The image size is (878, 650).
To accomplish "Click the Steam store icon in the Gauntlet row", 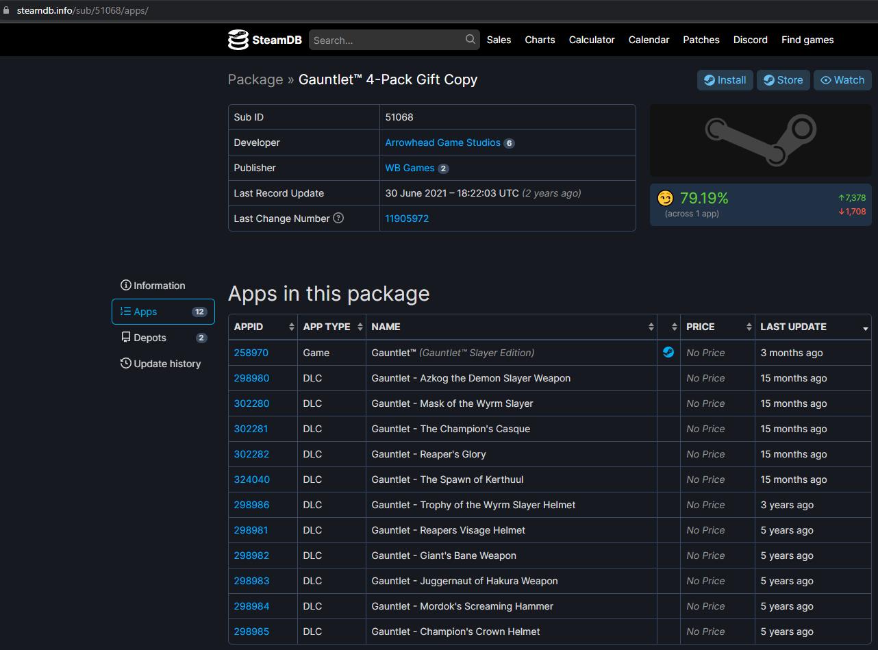I will [668, 352].
